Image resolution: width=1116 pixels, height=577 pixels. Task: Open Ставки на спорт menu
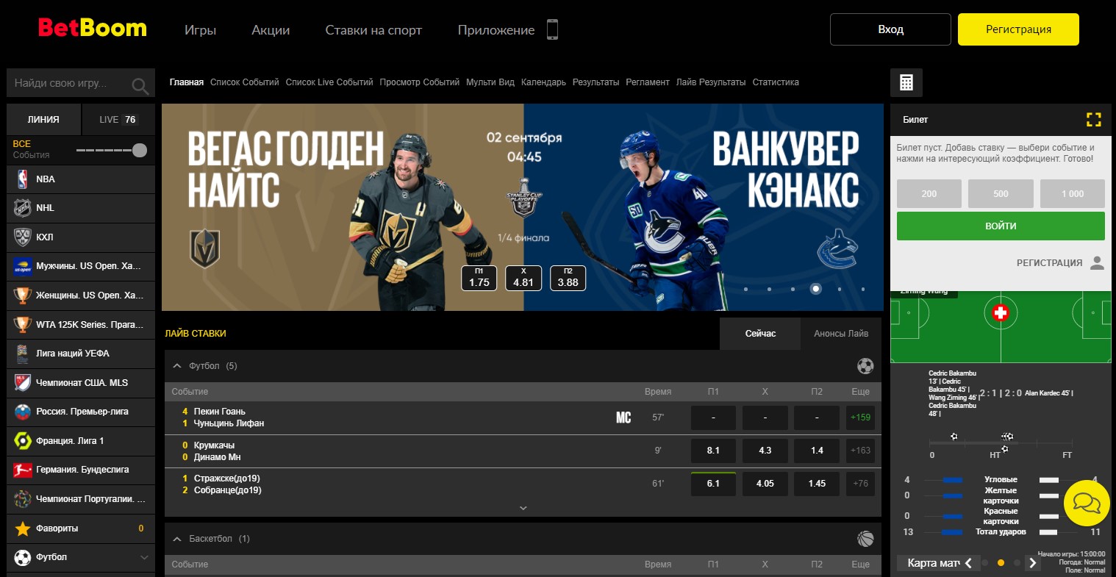point(373,30)
